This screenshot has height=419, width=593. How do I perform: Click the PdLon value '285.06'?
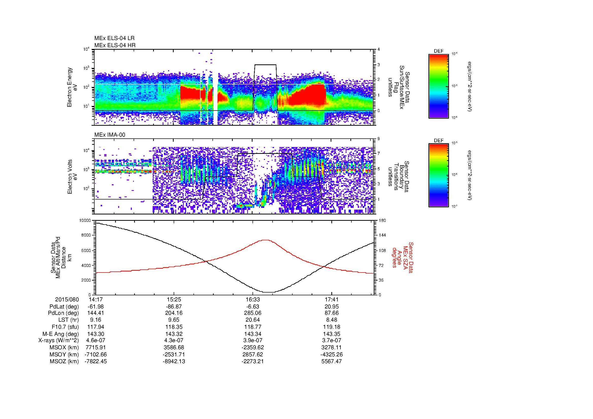pyautogui.click(x=253, y=313)
